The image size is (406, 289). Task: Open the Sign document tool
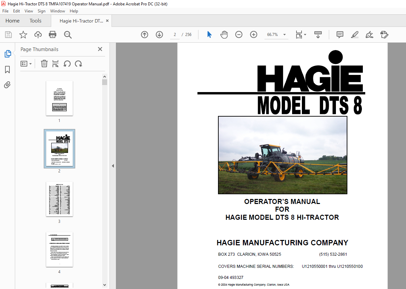point(369,35)
